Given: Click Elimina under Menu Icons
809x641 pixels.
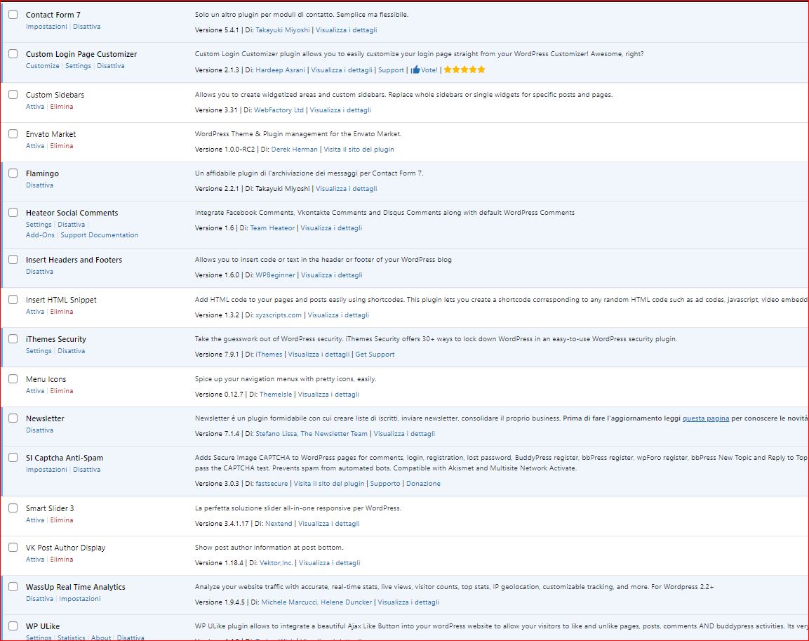Looking at the screenshot, I should coord(62,390).
